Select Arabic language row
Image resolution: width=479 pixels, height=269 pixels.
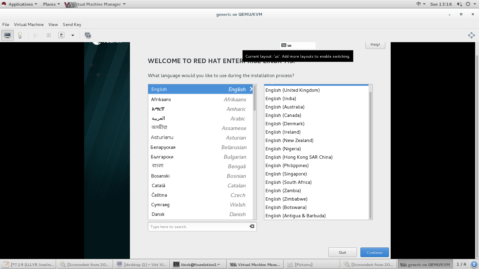[200, 118]
